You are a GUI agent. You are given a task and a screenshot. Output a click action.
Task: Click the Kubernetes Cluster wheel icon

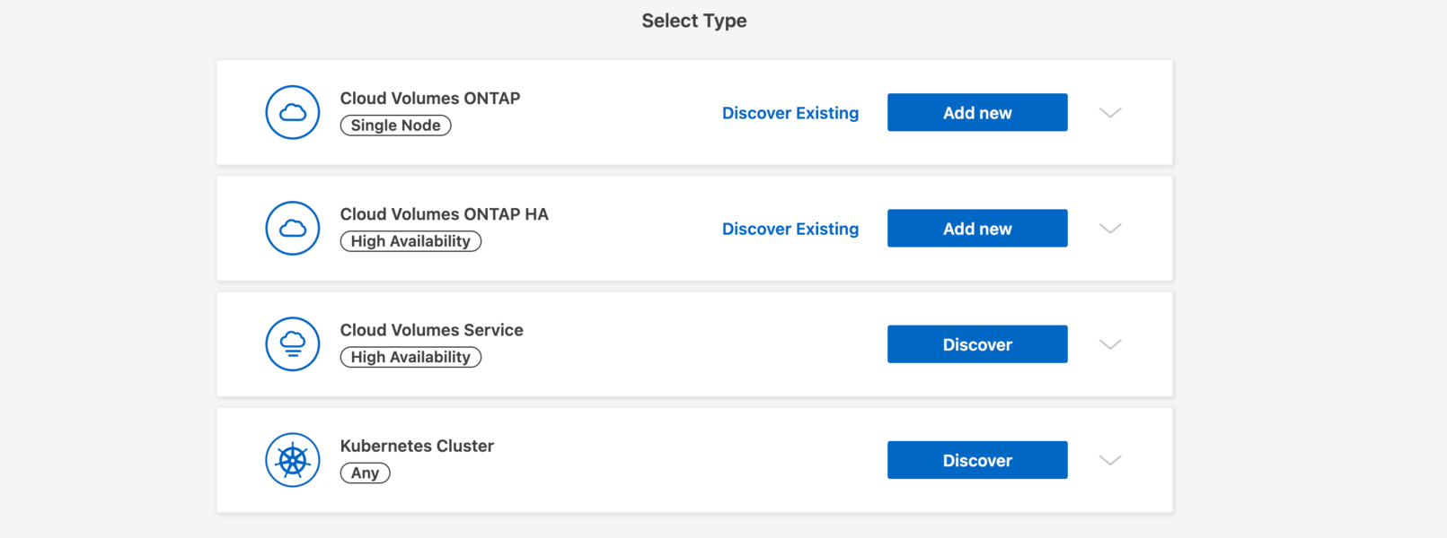[x=293, y=460]
